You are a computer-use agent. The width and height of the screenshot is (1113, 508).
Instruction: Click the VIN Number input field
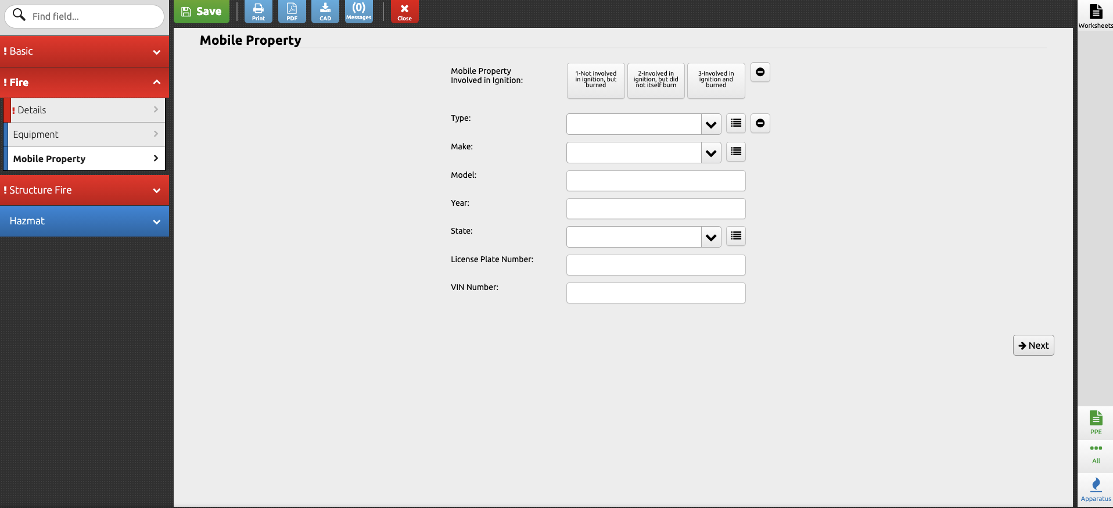655,293
